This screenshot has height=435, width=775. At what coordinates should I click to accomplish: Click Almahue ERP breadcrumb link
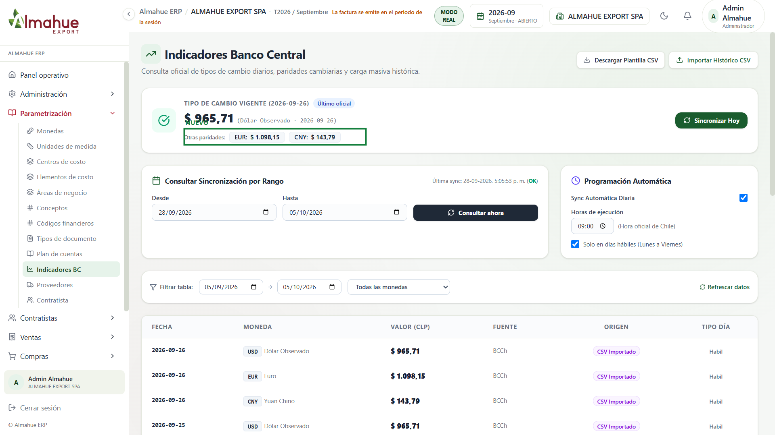click(161, 12)
